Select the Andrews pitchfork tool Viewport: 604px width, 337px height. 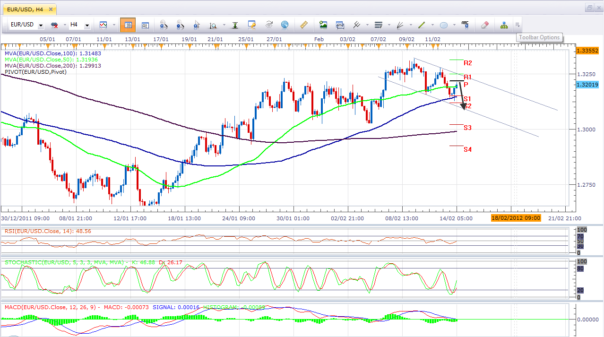point(357,25)
